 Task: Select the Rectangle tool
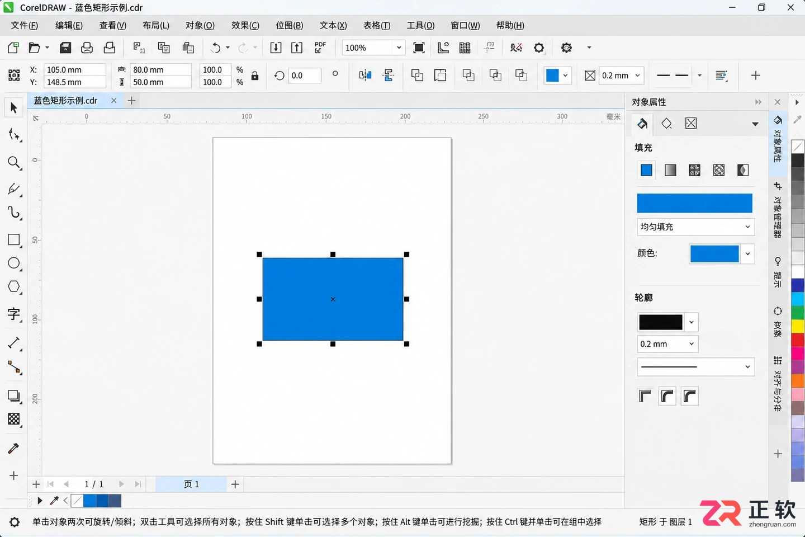[14, 240]
